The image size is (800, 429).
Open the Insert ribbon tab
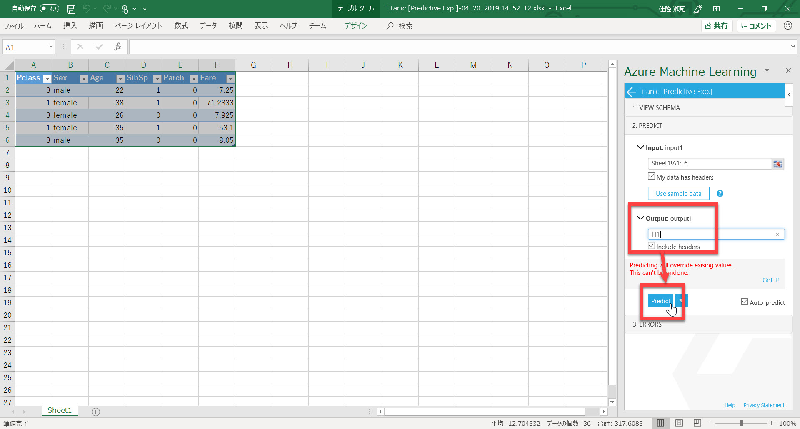coord(70,26)
